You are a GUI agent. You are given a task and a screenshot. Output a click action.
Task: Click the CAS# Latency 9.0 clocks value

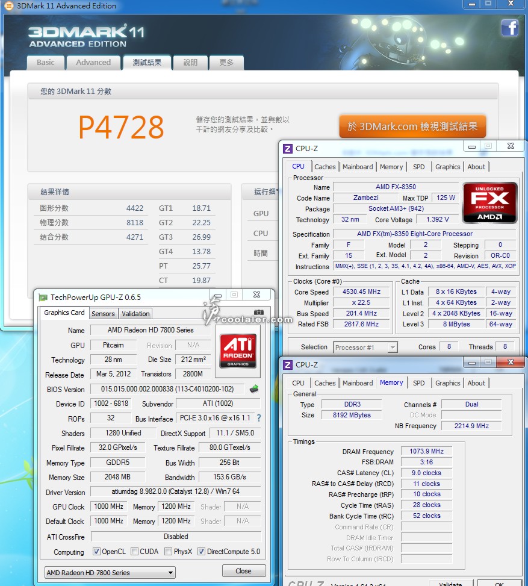coord(426,473)
